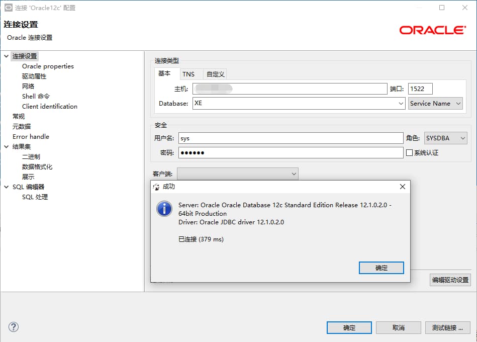Select 网络 in the tree
The width and height of the screenshot is (477, 342).
point(28,87)
